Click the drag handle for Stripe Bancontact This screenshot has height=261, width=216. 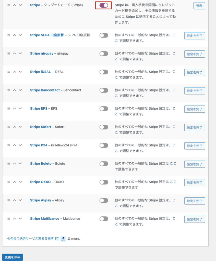click(x=9, y=90)
